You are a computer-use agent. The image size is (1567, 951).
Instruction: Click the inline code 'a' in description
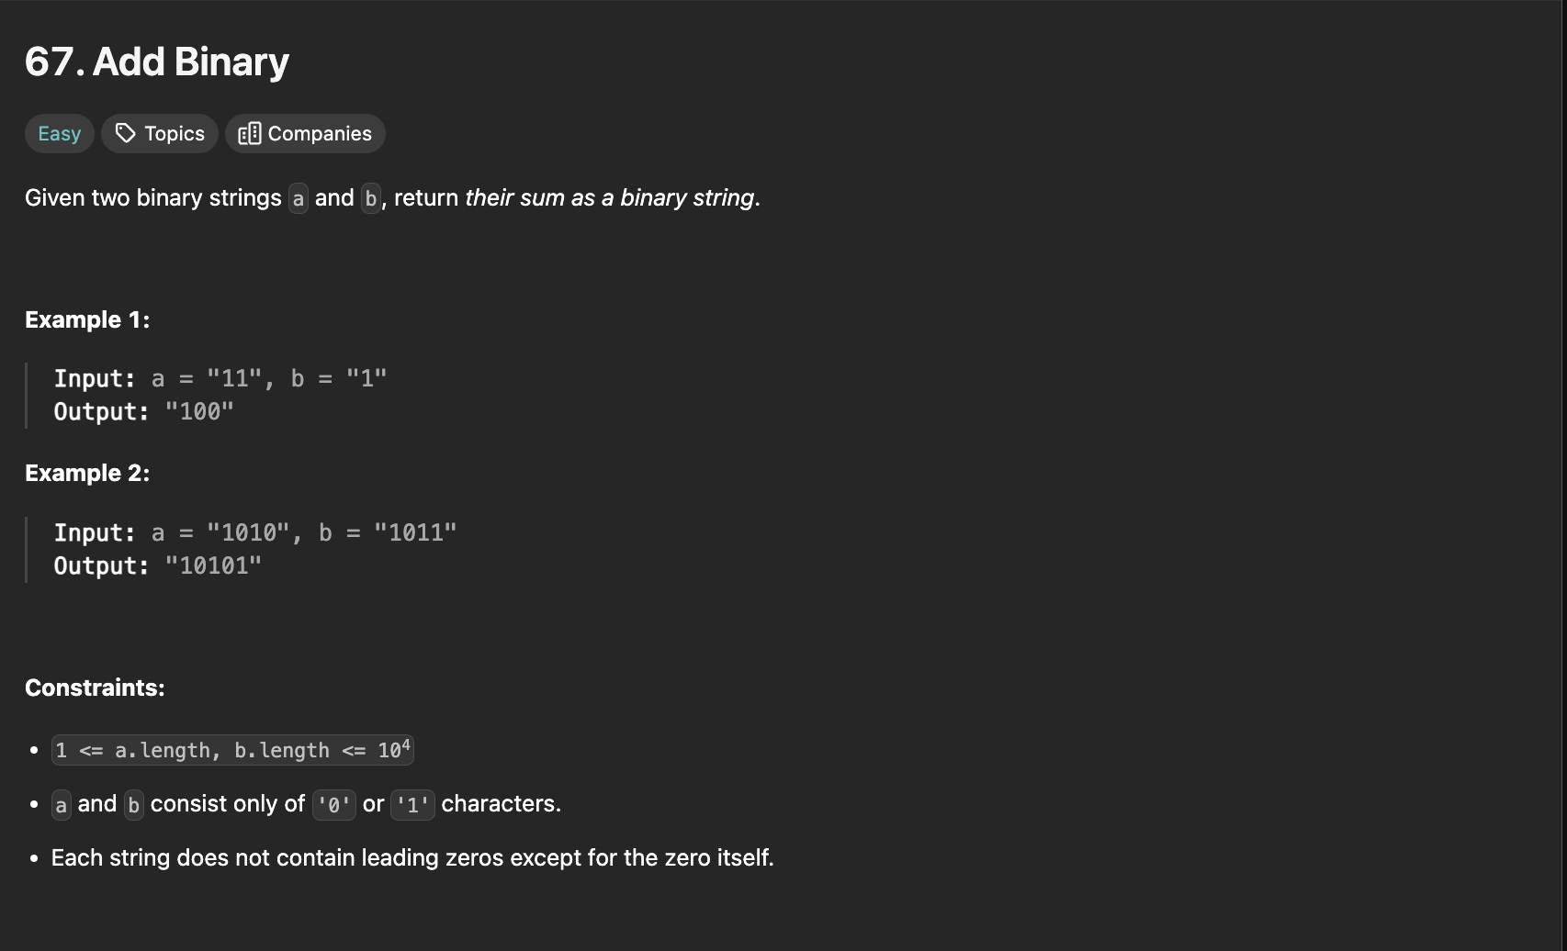point(299,198)
